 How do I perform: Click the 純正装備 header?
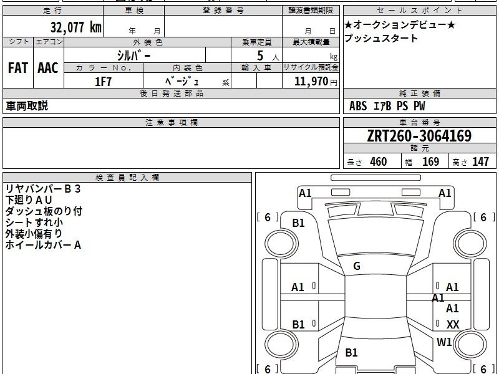click(x=419, y=93)
